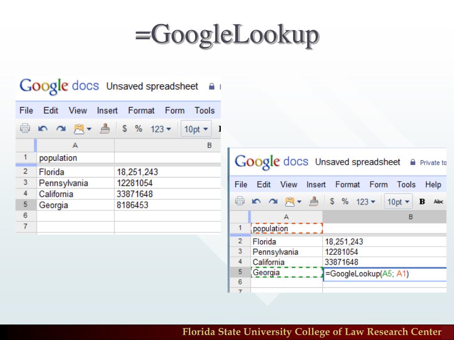Open the 10pt font size dropdown, left spreadsheet
Image resolution: width=454 pixels, height=340 pixels.
point(196,129)
